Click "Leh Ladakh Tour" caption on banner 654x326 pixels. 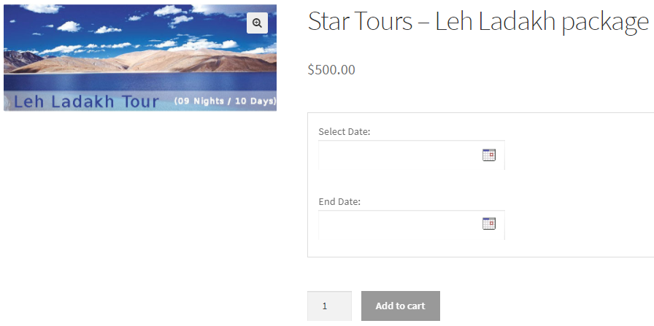click(x=86, y=101)
